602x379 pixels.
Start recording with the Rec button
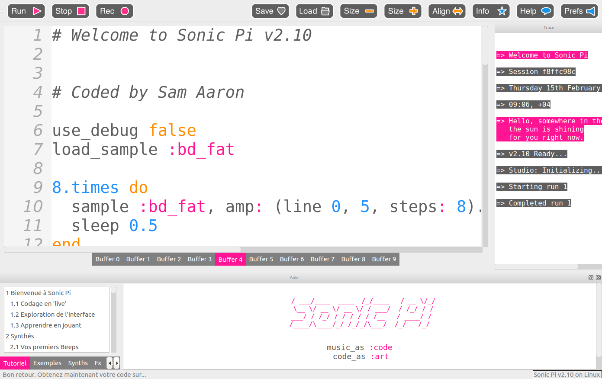click(114, 11)
